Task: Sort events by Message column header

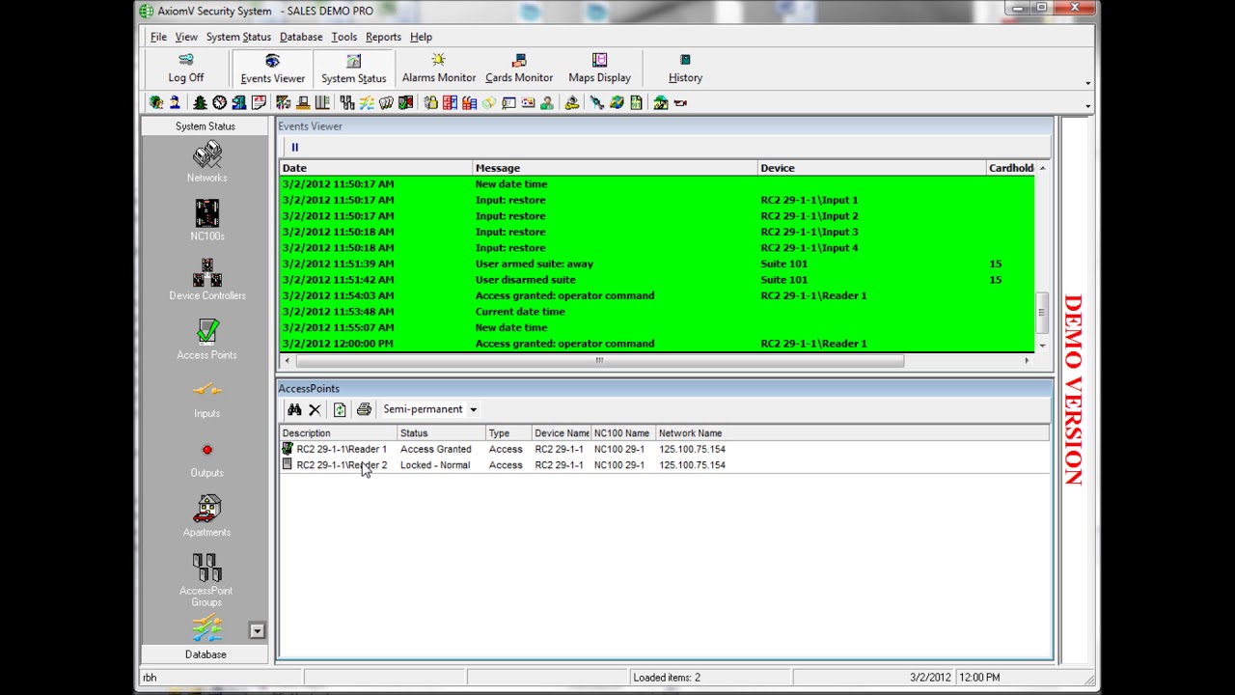Action: click(x=616, y=168)
